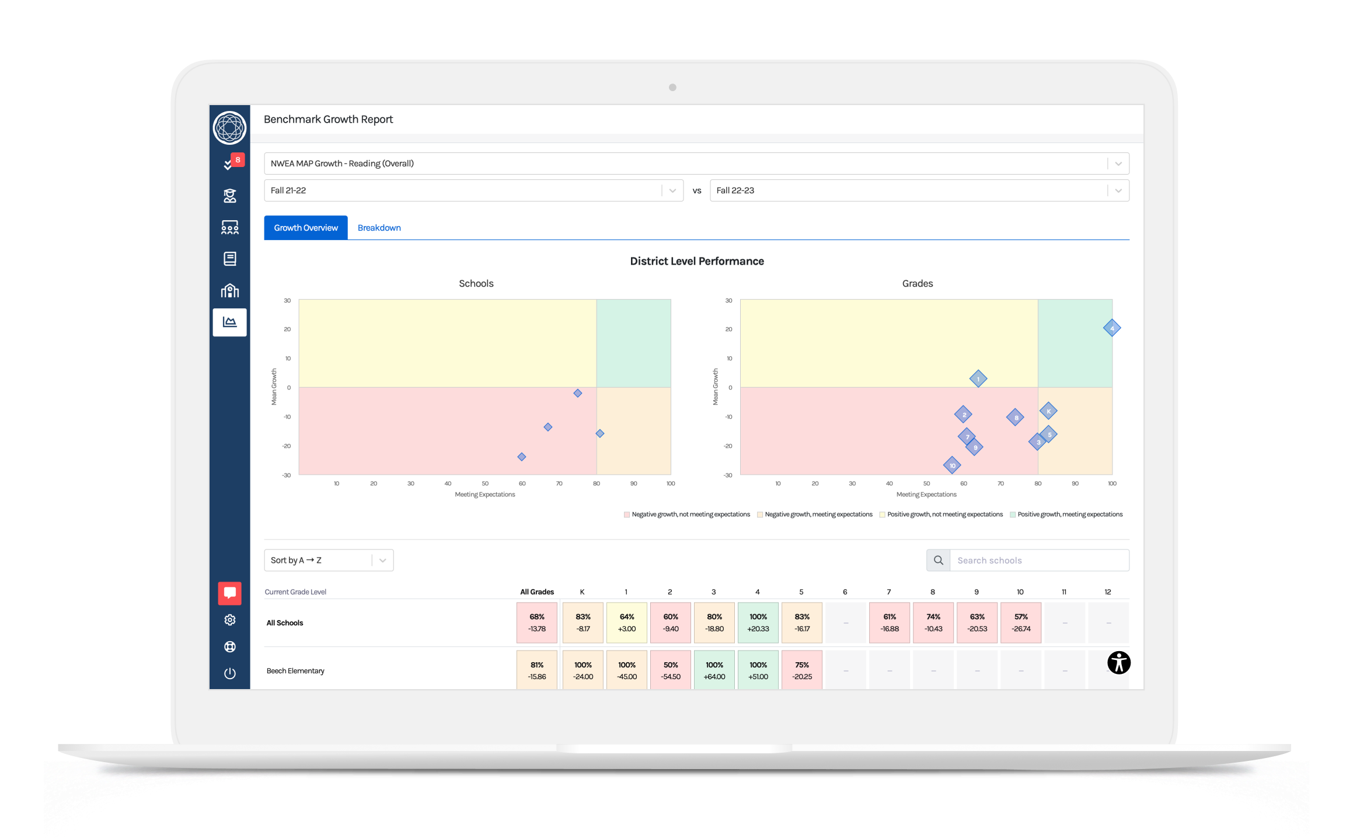The image size is (1353, 838).
Task: Click All Schools grade 1 cell 64%
Action: click(626, 623)
